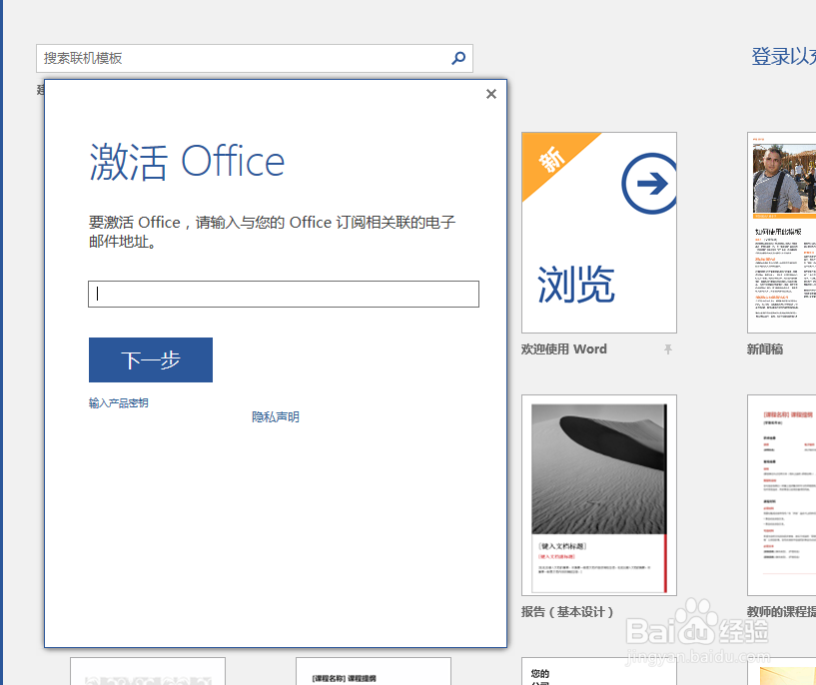The height and width of the screenshot is (685, 816).
Task: Pin the 欢迎使用 Word template
Action: point(668,349)
